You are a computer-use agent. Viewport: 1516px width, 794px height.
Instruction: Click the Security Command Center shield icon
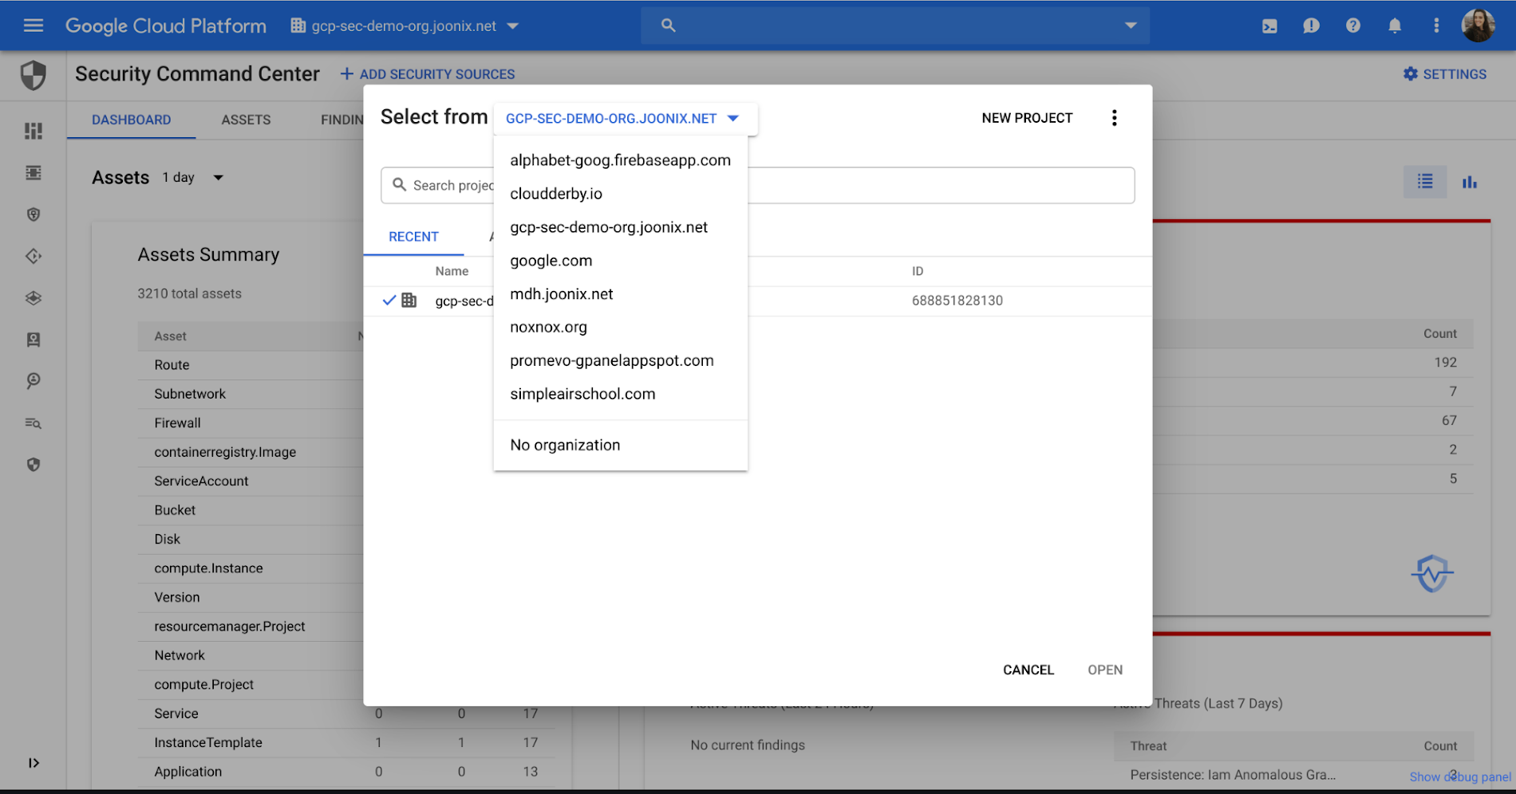click(x=34, y=76)
